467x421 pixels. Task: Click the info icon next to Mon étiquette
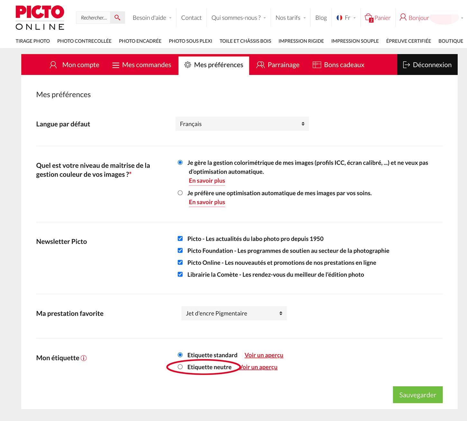(84, 358)
